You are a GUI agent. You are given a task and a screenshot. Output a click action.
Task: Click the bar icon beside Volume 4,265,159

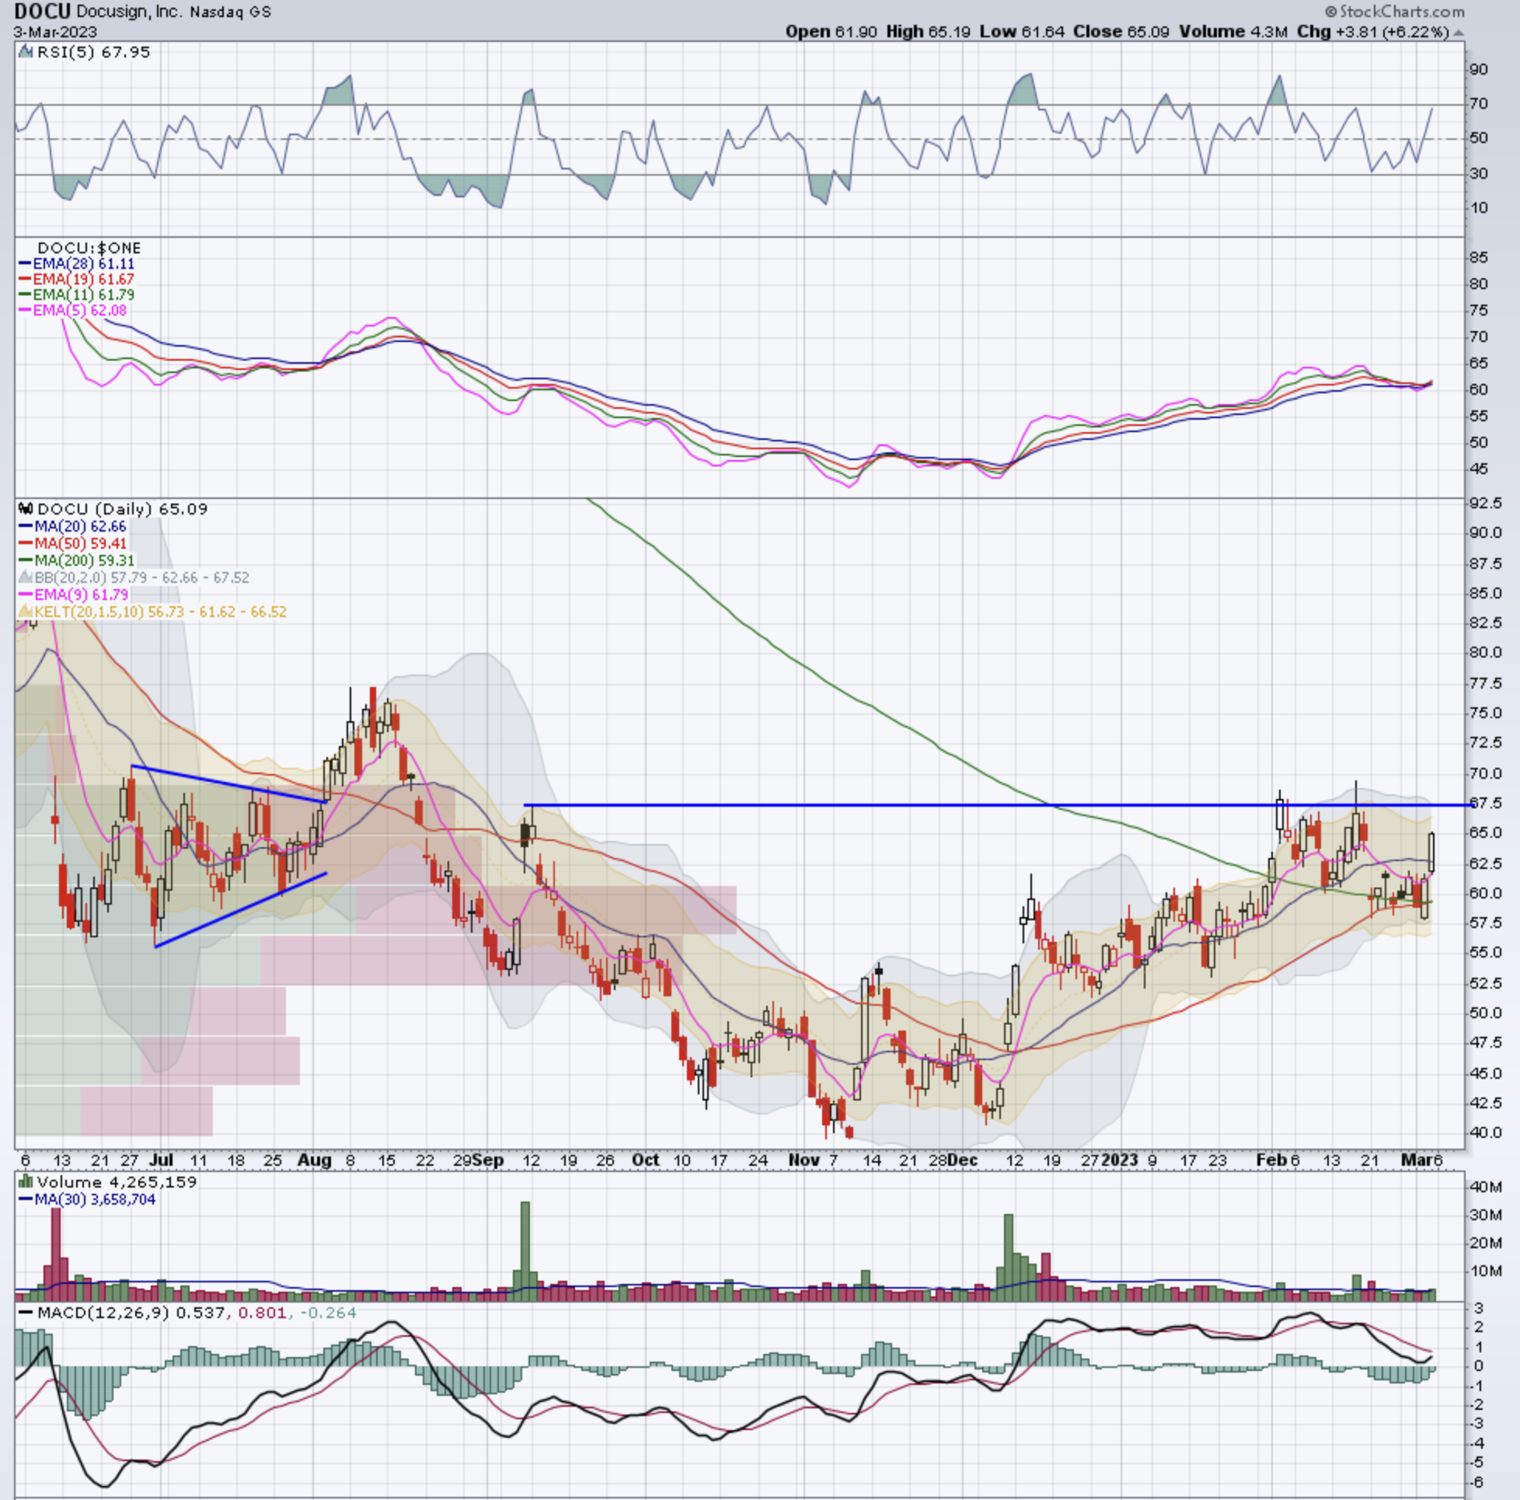[x=26, y=1181]
